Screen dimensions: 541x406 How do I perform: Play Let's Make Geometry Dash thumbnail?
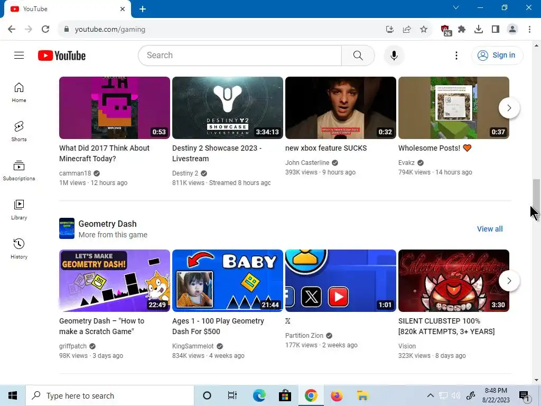click(115, 281)
